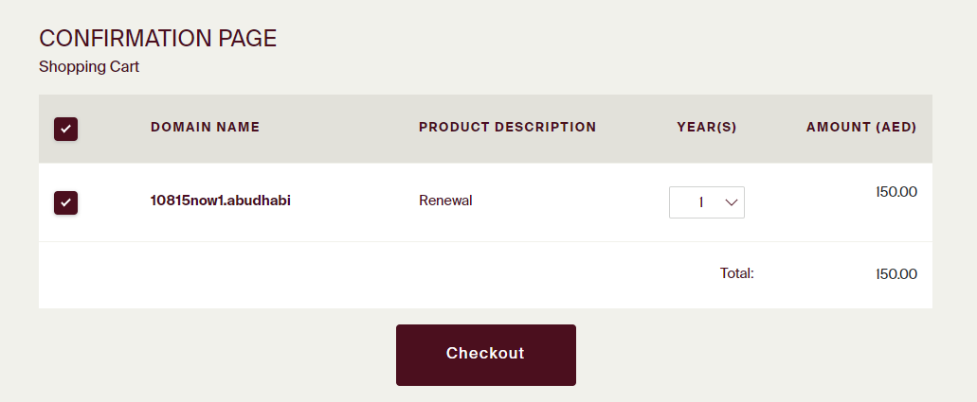
Task: Click the year value 1 in selector
Action: pos(700,202)
